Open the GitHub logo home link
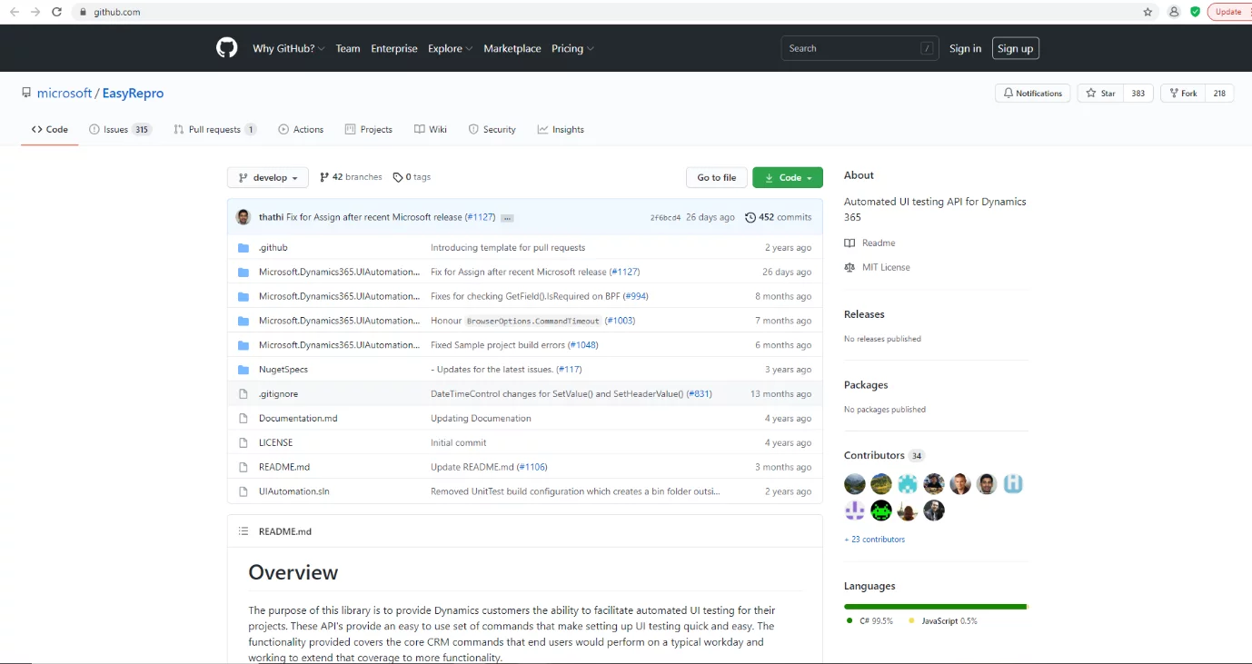The image size is (1252, 664). (227, 48)
